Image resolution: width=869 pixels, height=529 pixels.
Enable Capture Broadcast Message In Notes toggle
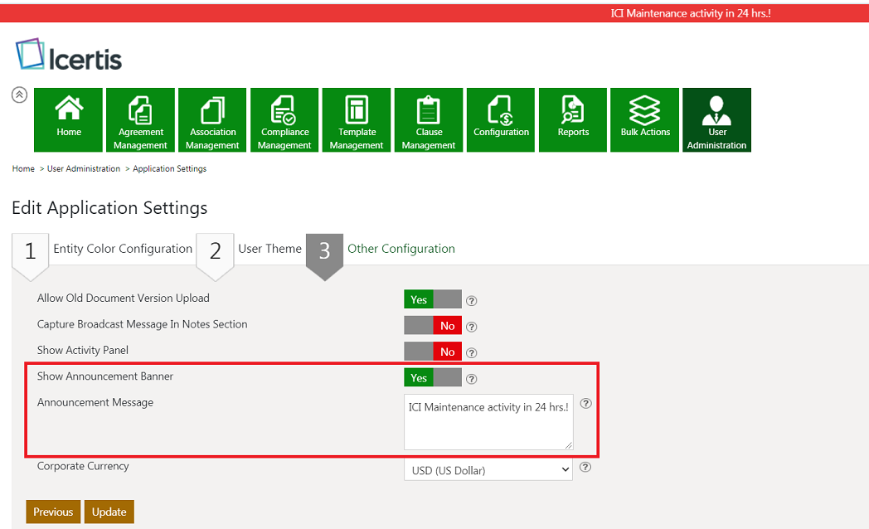pyautogui.click(x=432, y=326)
